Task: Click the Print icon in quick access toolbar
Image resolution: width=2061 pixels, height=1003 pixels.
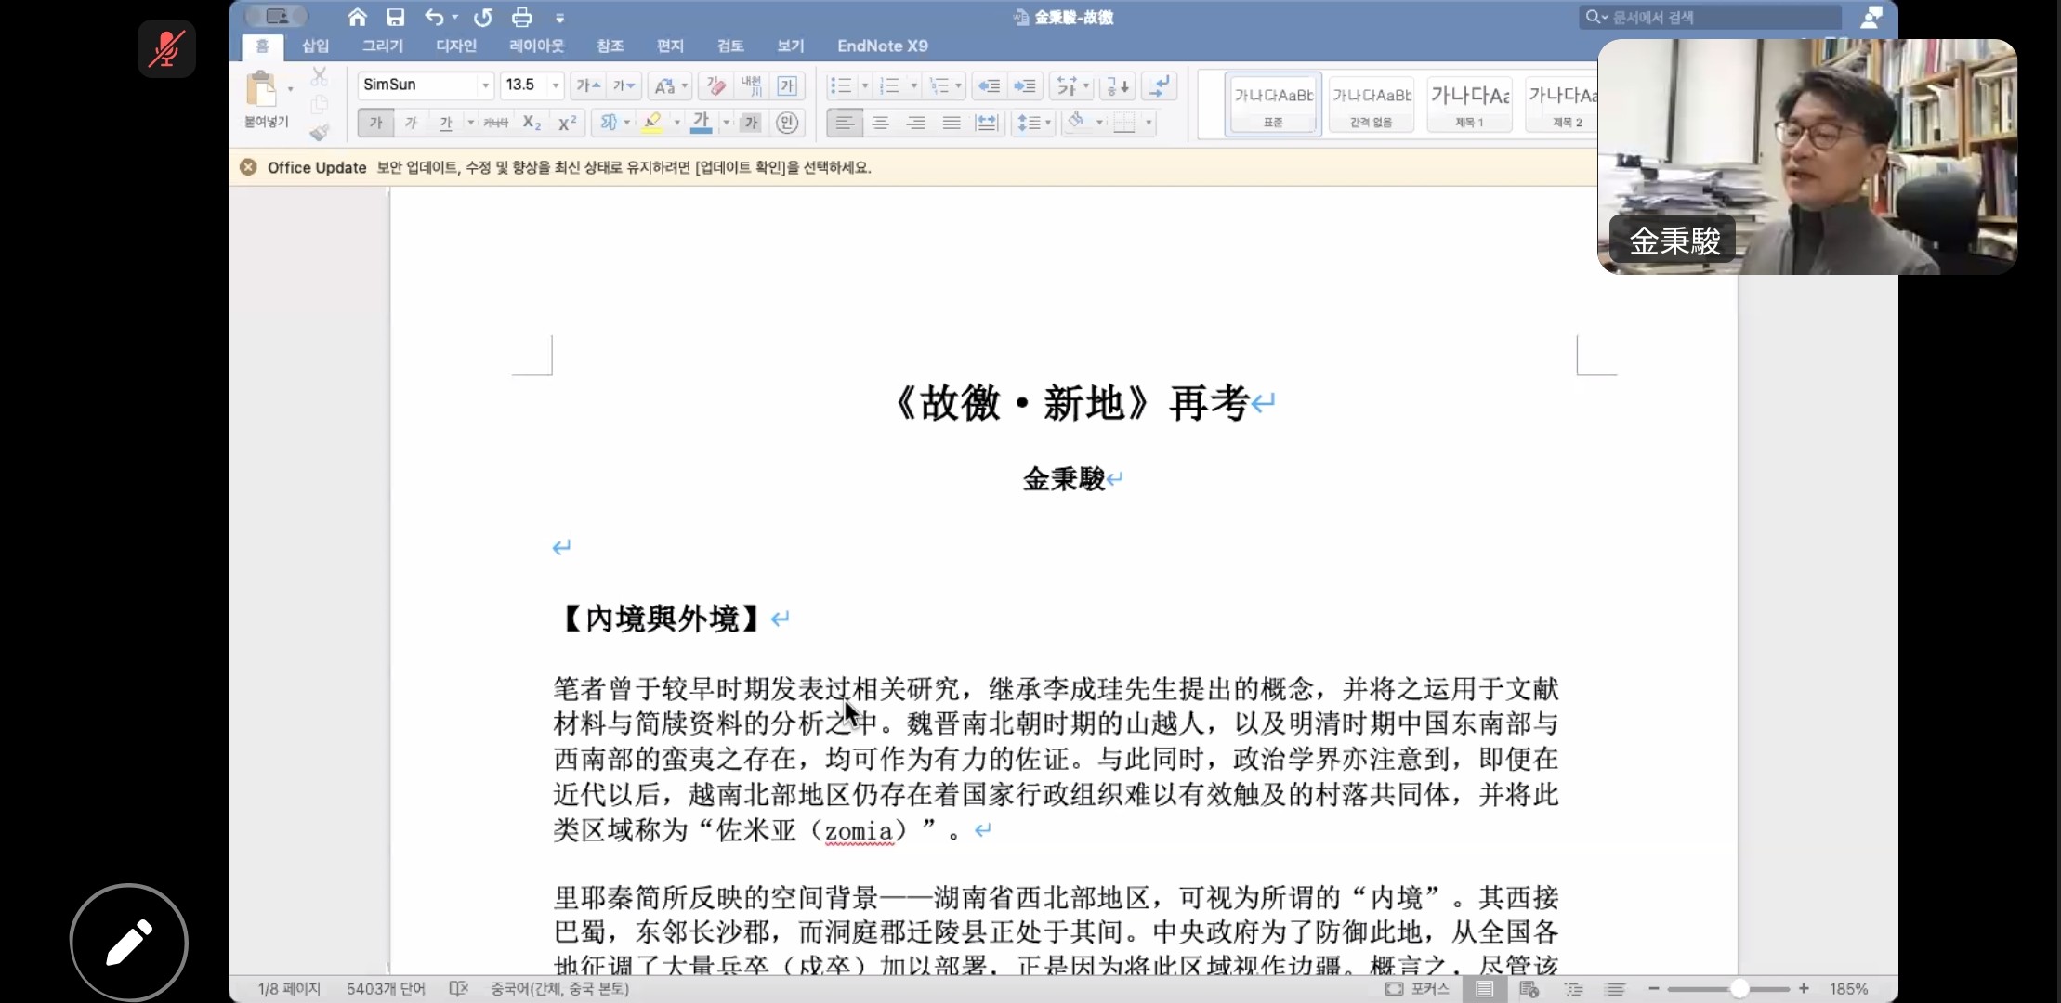Action: click(x=522, y=17)
